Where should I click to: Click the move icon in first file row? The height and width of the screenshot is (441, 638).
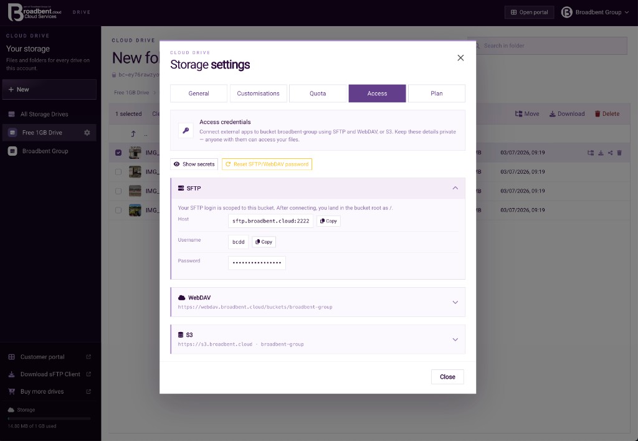591,153
